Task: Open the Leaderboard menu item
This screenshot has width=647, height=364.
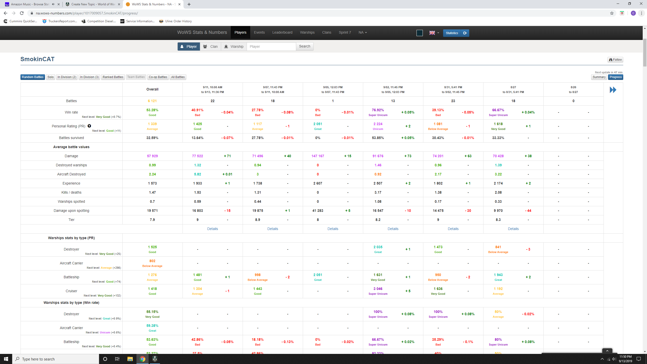Action: pos(282,32)
